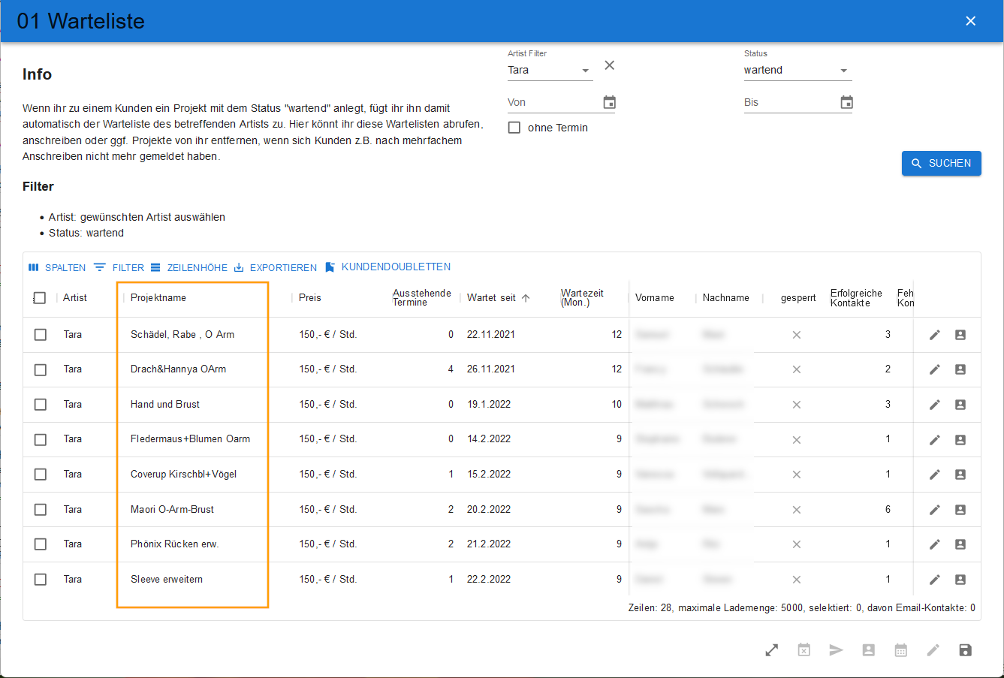Edit the Fledermaus+Blumen Oarm row

(935, 440)
